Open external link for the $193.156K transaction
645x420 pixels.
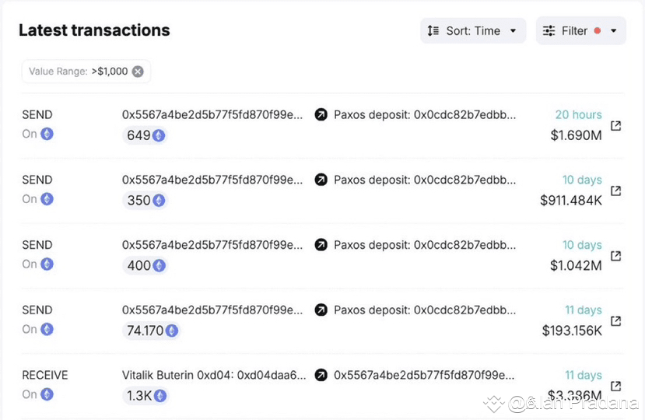coord(615,321)
